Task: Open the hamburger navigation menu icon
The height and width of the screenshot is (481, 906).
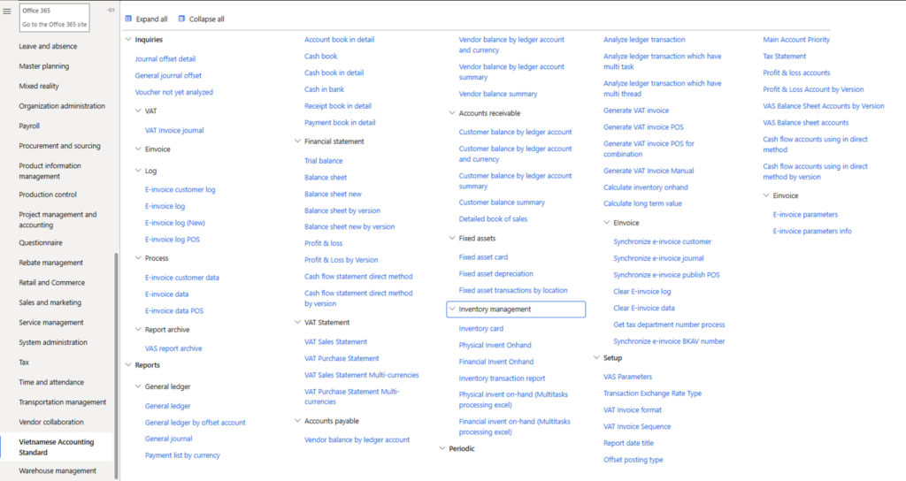Action: (7, 11)
